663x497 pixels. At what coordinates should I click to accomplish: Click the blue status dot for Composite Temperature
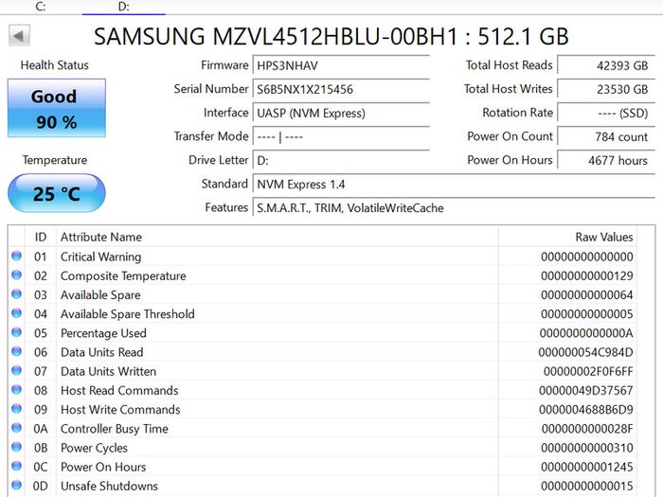tap(16, 275)
